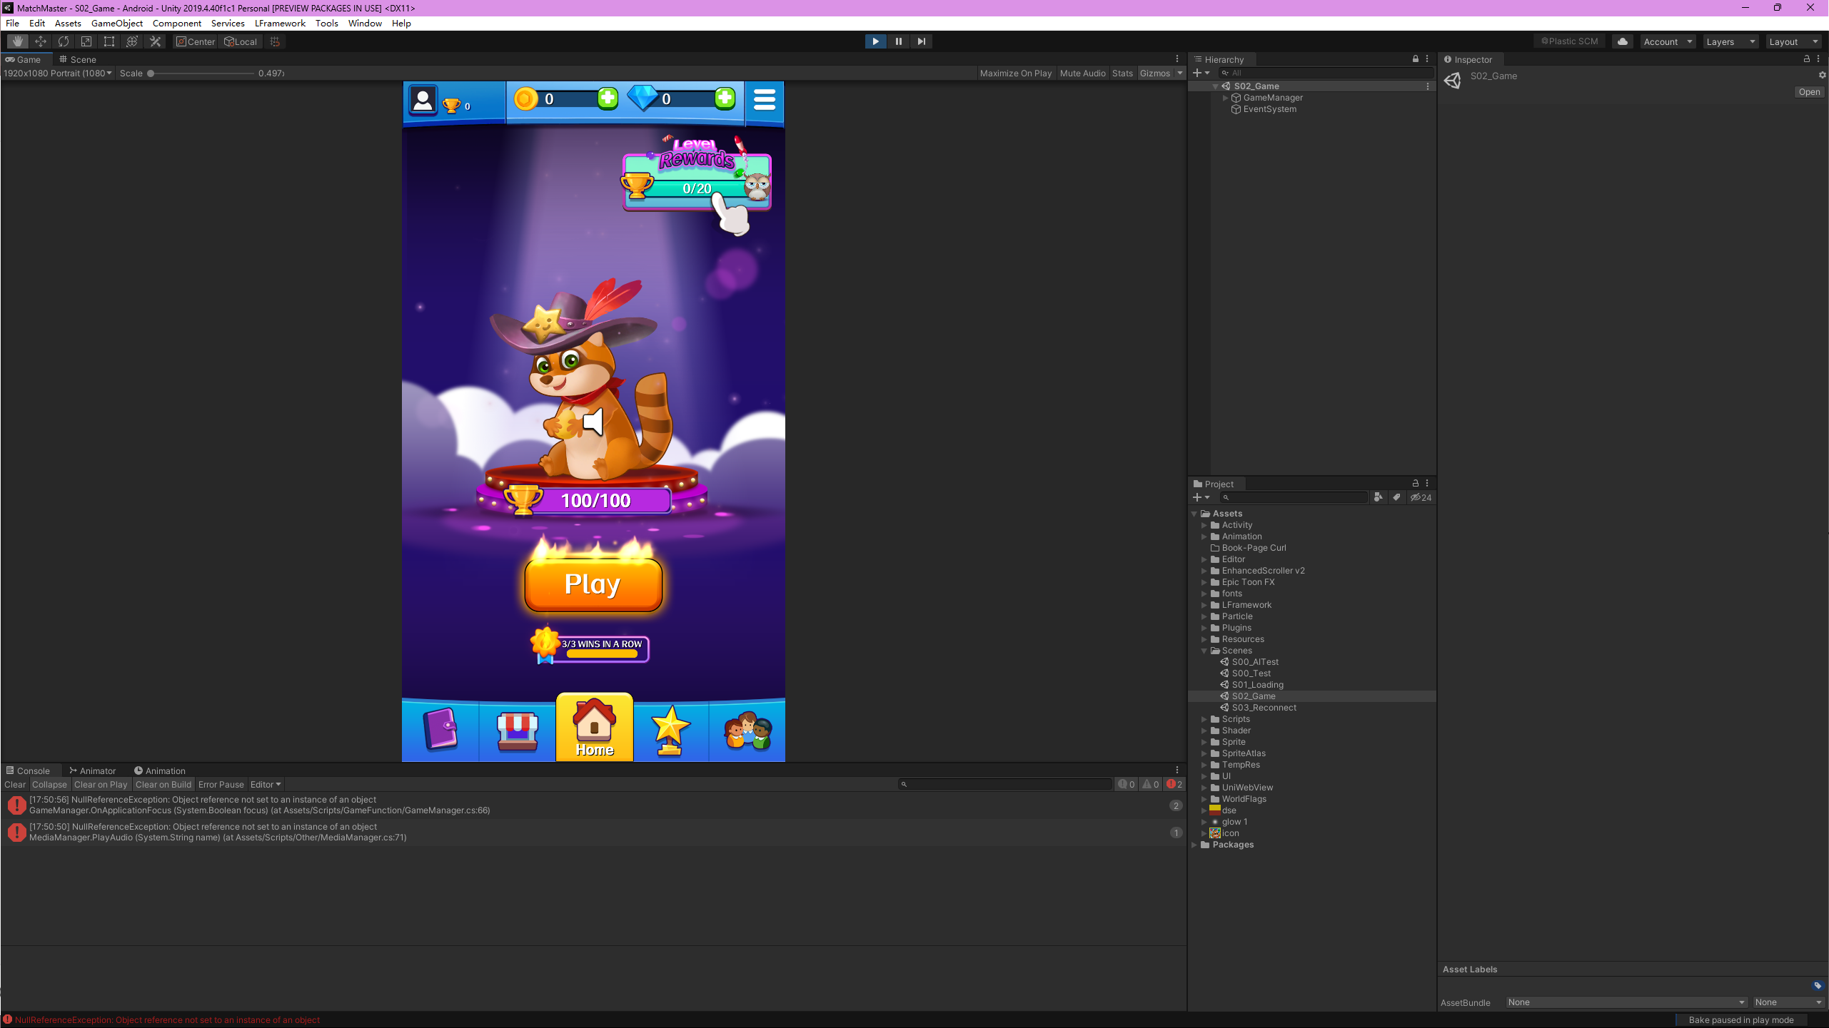The width and height of the screenshot is (1829, 1028).
Task: Toggle Mute Audio in Game view
Action: pyautogui.click(x=1082, y=73)
